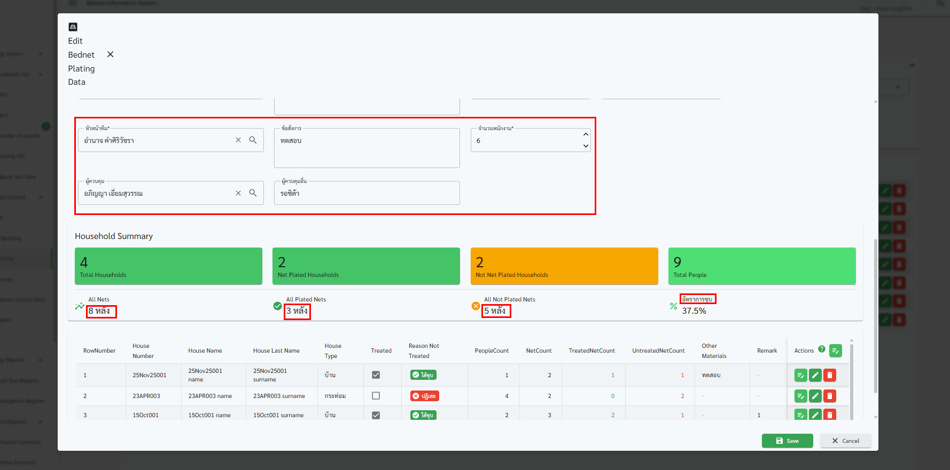Click the Save button
Image resolution: width=950 pixels, height=470 pixels.
click(x=787, y=441)
